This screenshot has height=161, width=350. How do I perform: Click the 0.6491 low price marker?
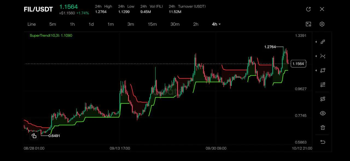tap(54, 136)
